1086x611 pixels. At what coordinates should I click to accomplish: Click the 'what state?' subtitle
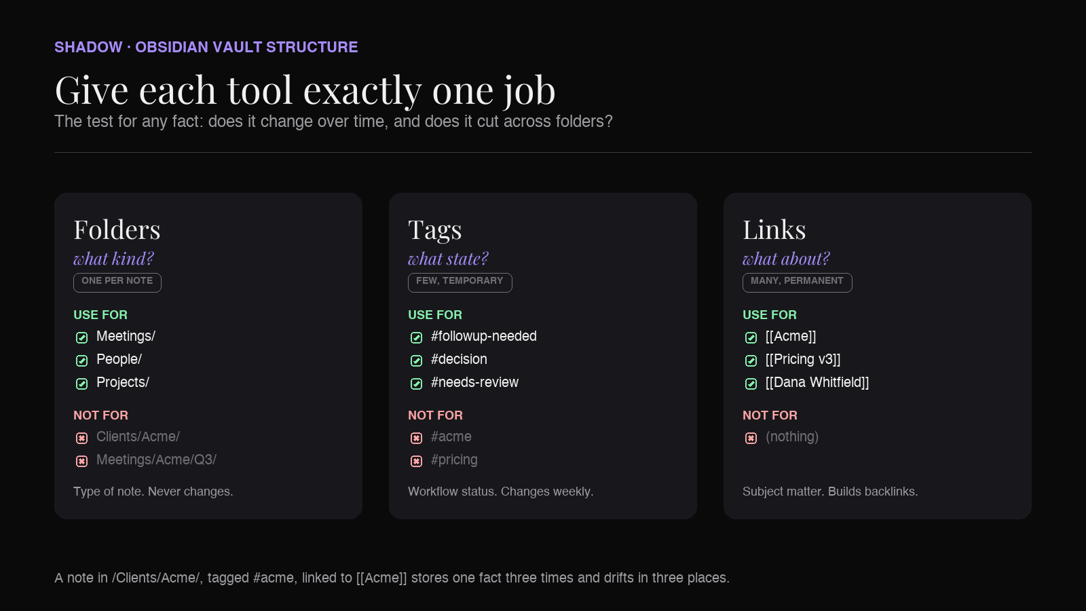click(x=449, y=259)
